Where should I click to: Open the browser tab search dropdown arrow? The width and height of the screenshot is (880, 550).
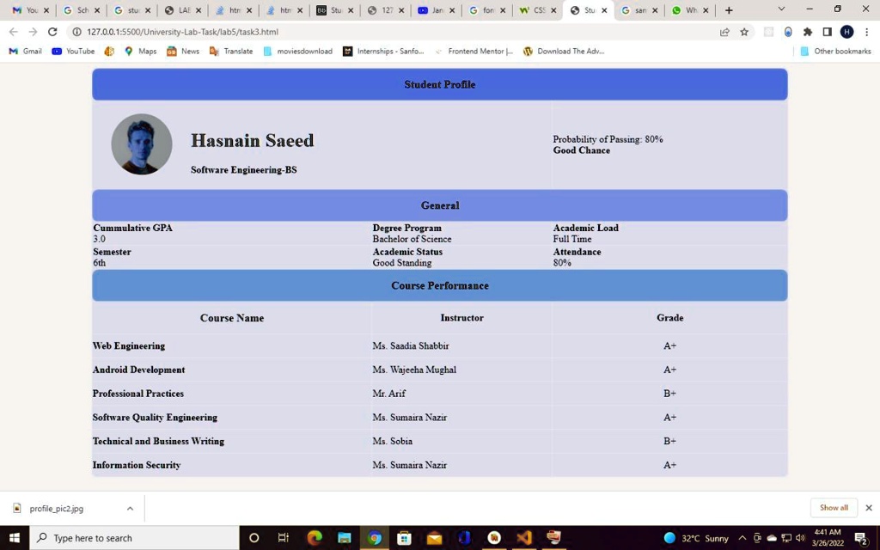click(781, 10)
